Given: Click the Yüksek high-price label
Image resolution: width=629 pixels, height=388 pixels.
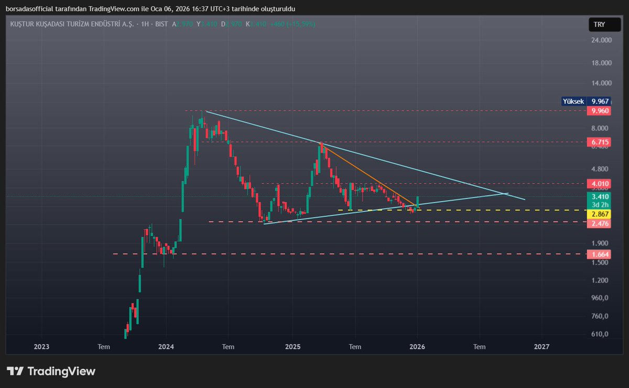Looking at the screenshot, I should tap(573, 102).
